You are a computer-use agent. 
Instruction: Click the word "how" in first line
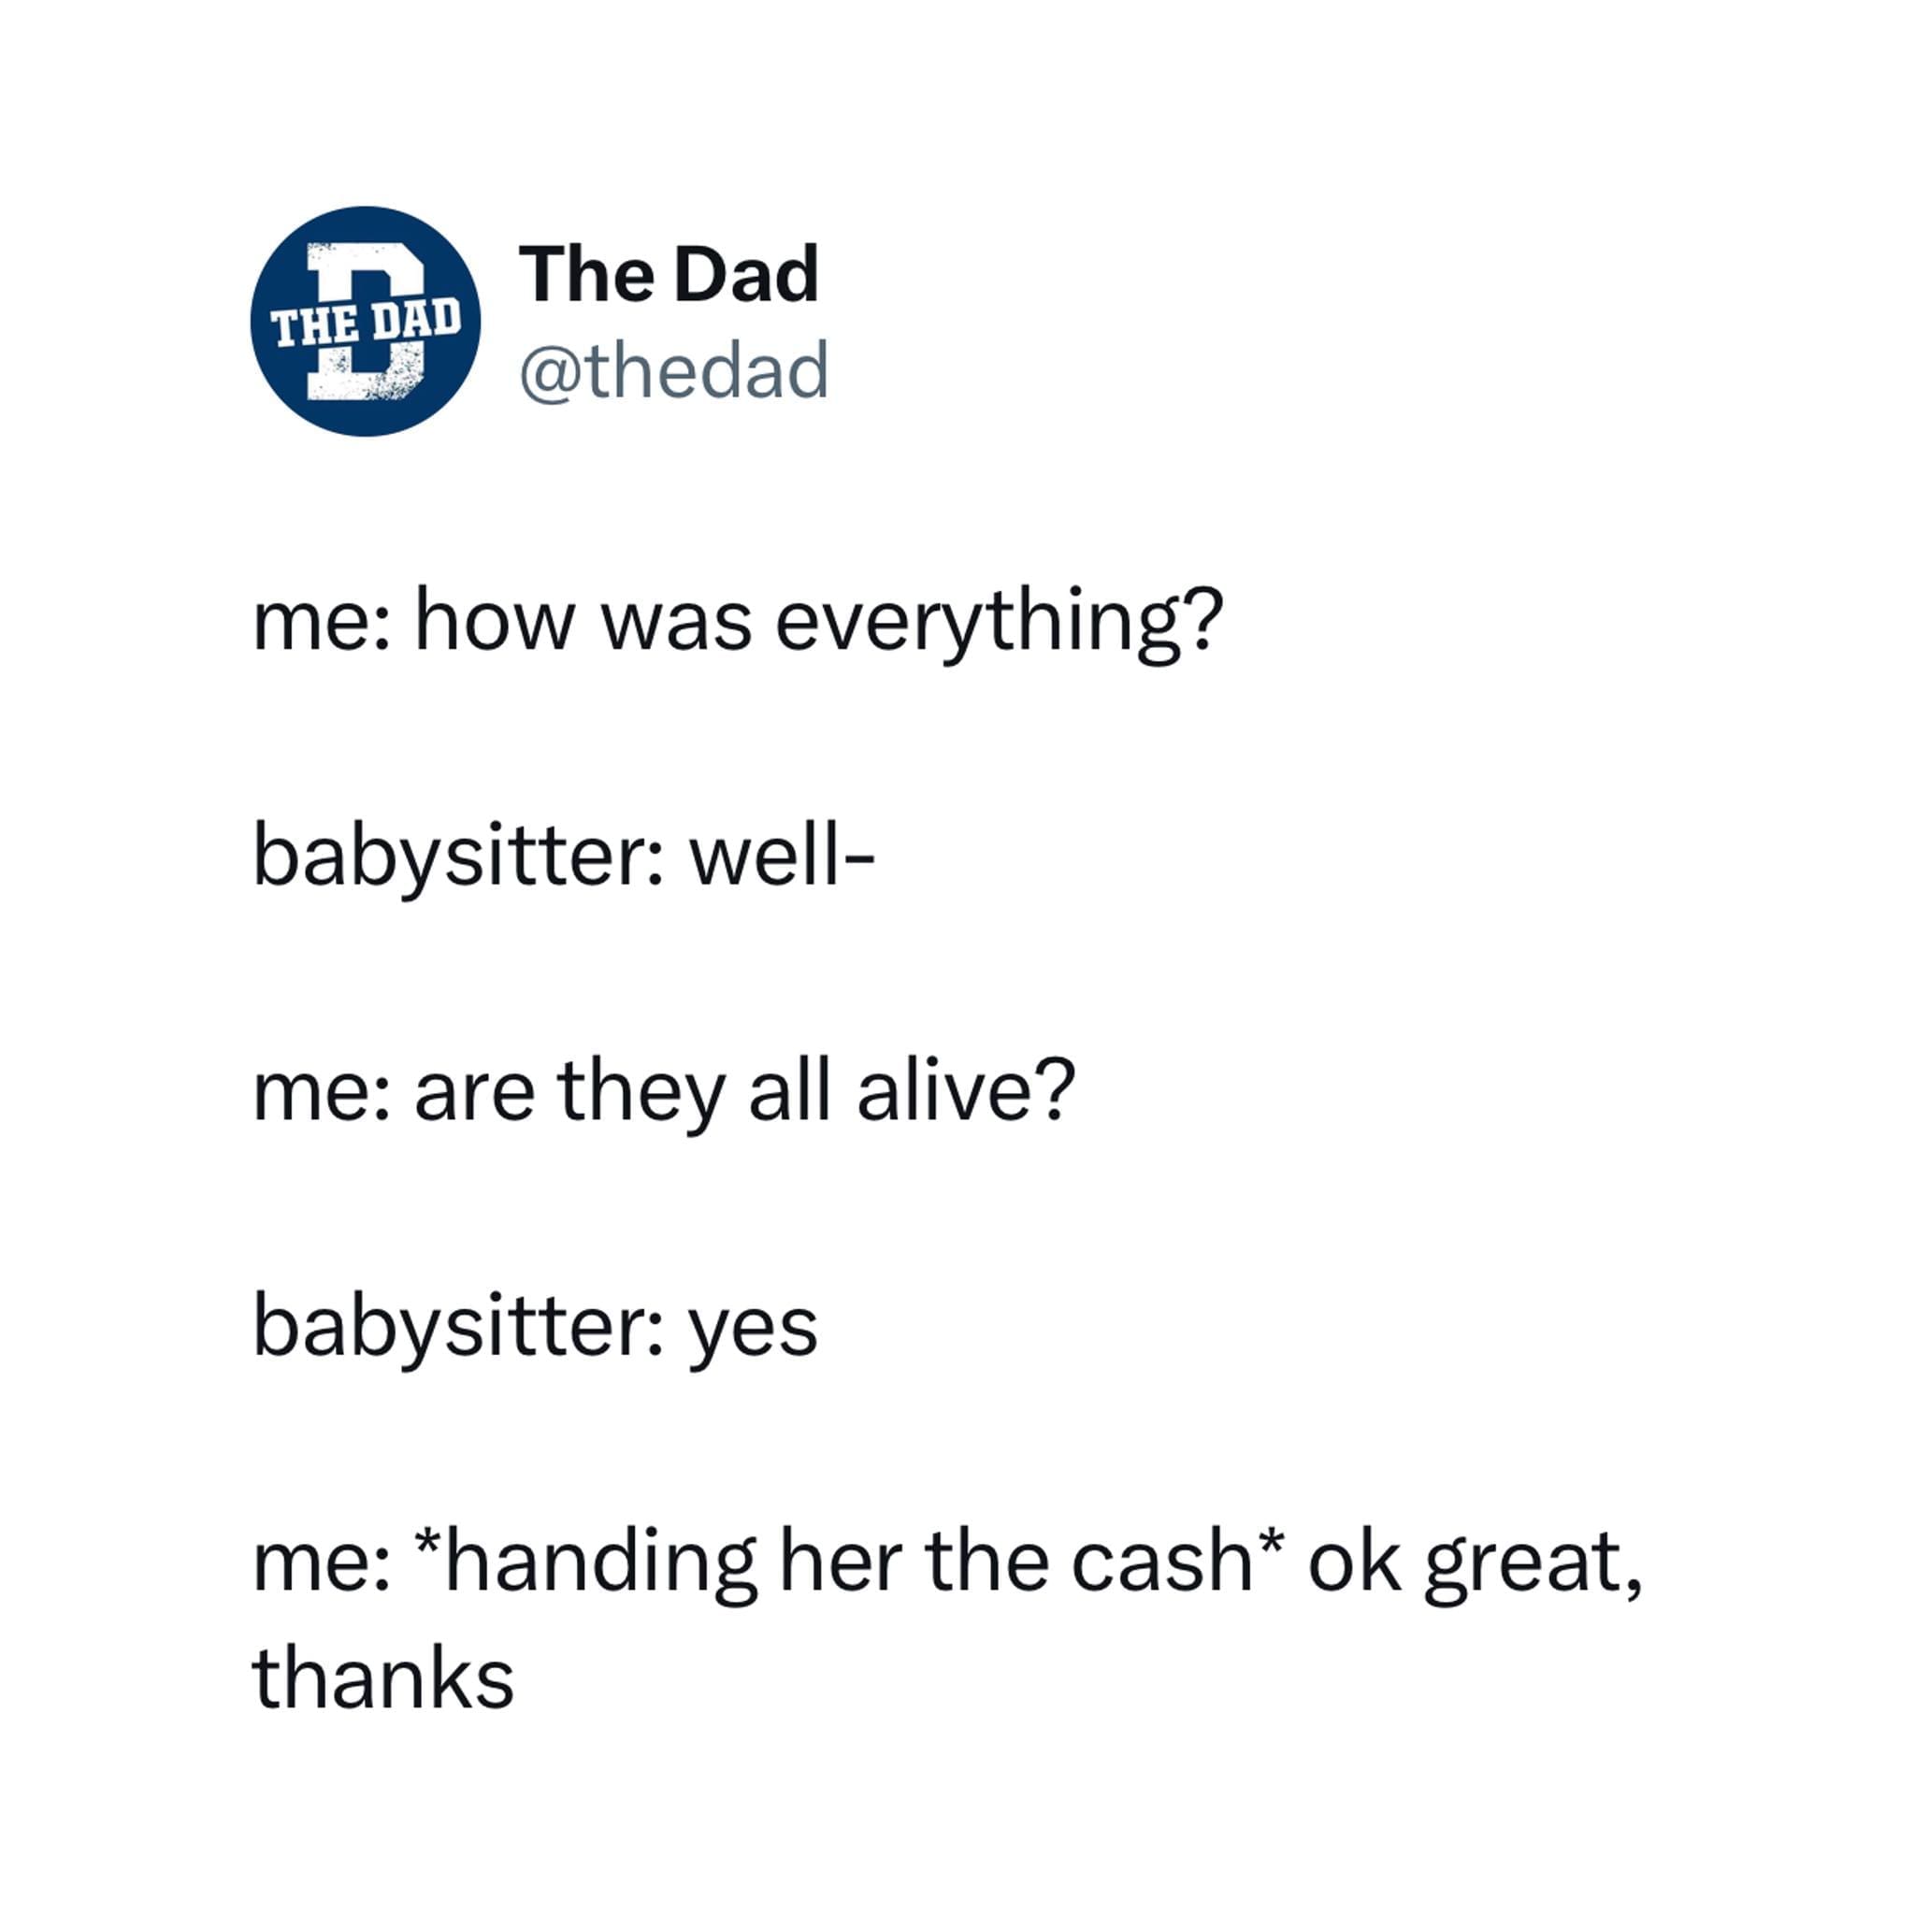click(x=495, y=622)
